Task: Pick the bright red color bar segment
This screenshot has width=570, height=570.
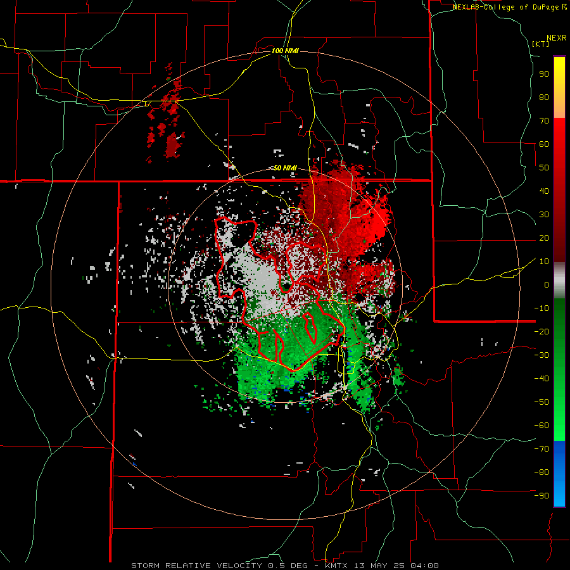Action: point(559,190)
